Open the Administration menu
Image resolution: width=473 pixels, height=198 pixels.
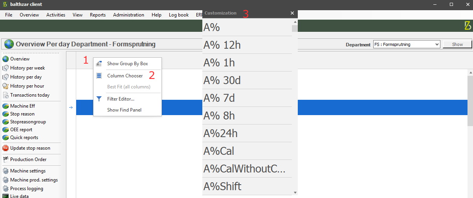click(x=129, y=15)
